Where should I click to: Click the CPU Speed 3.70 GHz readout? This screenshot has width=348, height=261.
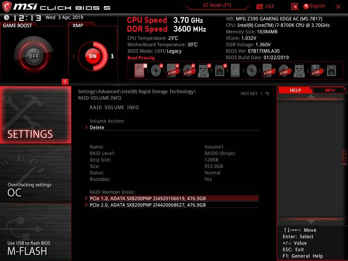tap(165, 20)
